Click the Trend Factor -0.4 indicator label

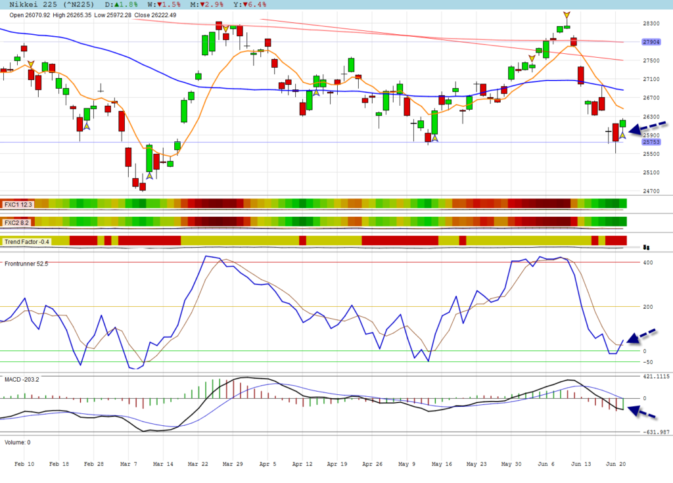[27, 242]
